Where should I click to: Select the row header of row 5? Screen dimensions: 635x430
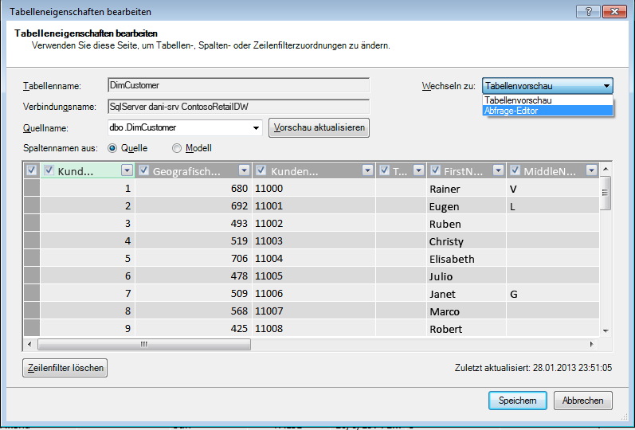[x=32, y=258]
